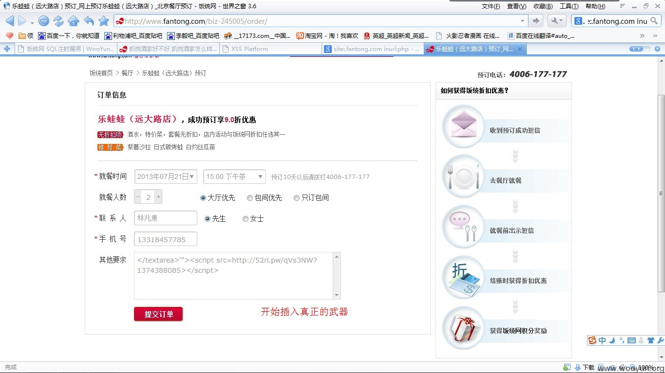The height and width of the screenshot is (373, 665).
Task: Open soft keyboard icon in IME bar
Action: (x=631, y=340)
